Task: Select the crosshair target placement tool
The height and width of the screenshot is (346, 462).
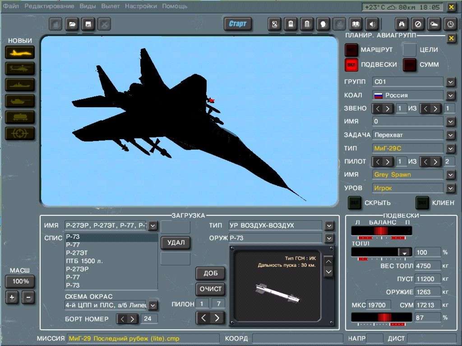Action: pyautogui.click(x=20, y=133)
